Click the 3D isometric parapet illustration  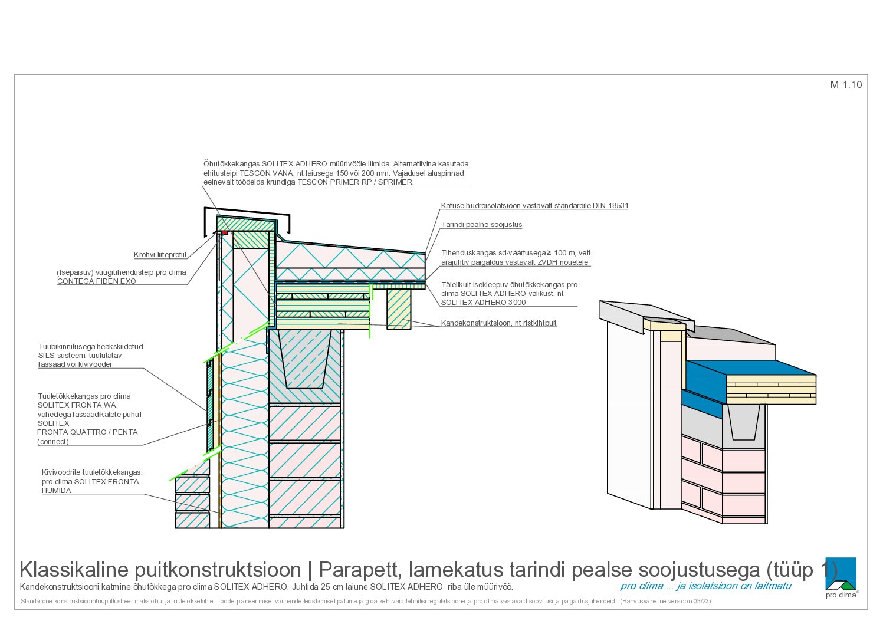coord(708,412)
